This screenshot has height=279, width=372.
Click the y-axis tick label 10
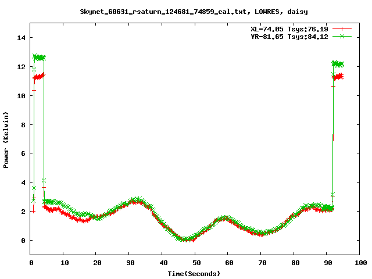pos(22,95)
